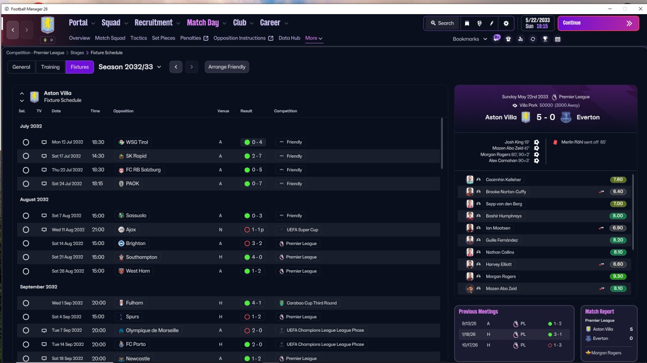Switch to the Training tab

click(x=51, y=67)
